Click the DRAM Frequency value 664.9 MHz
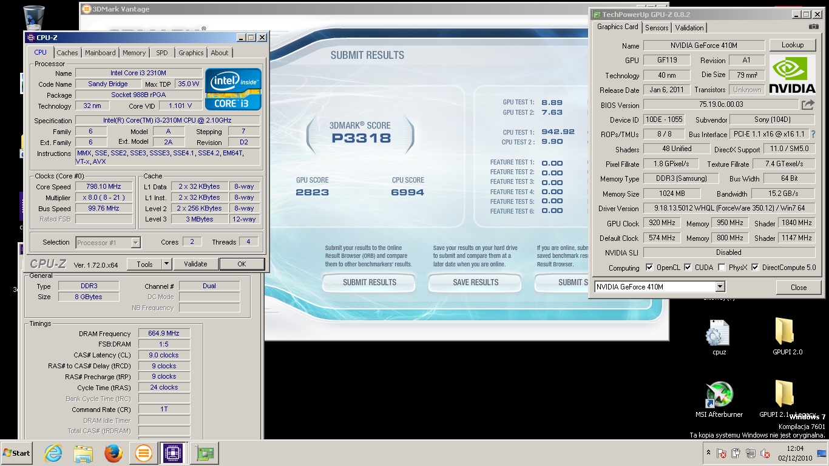 click(x=164, y=333)
